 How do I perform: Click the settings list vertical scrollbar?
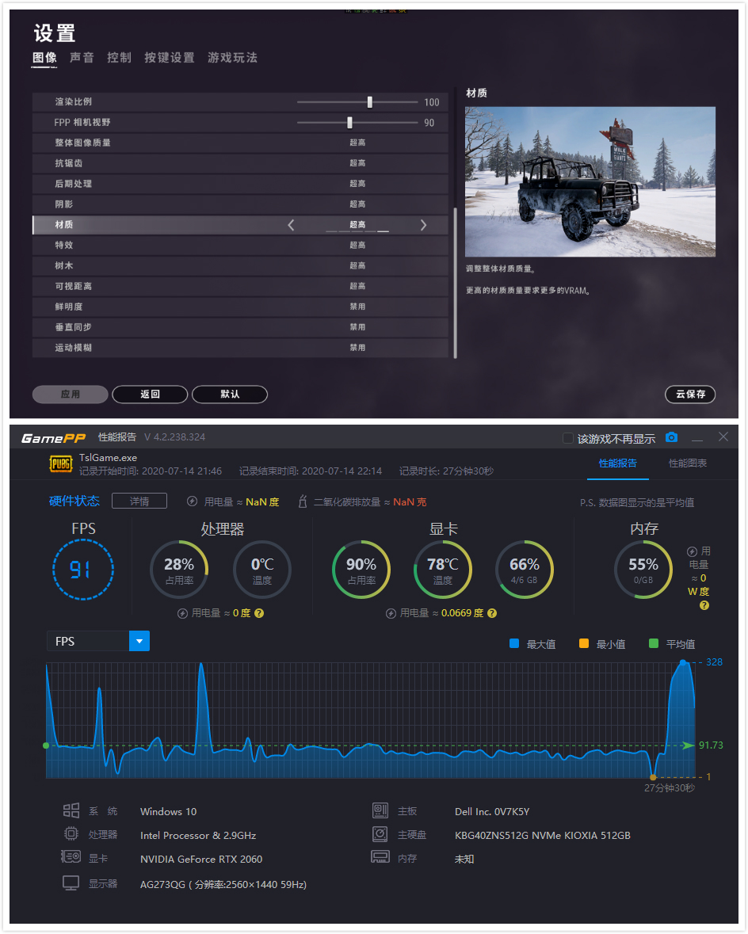click(x=456, y=283)
